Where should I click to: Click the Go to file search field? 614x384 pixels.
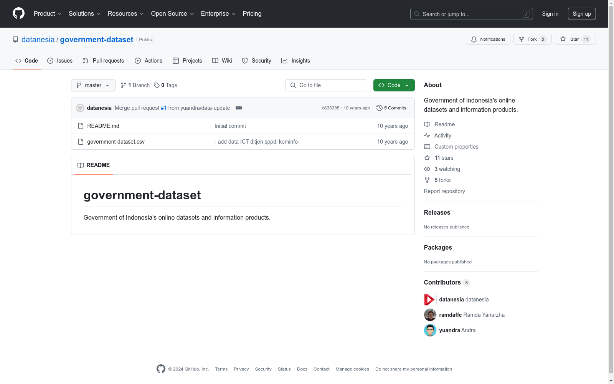tap(326, 85)
